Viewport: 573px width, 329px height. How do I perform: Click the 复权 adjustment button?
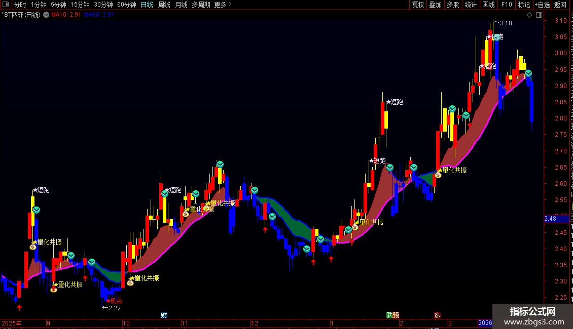click(418, 5)
